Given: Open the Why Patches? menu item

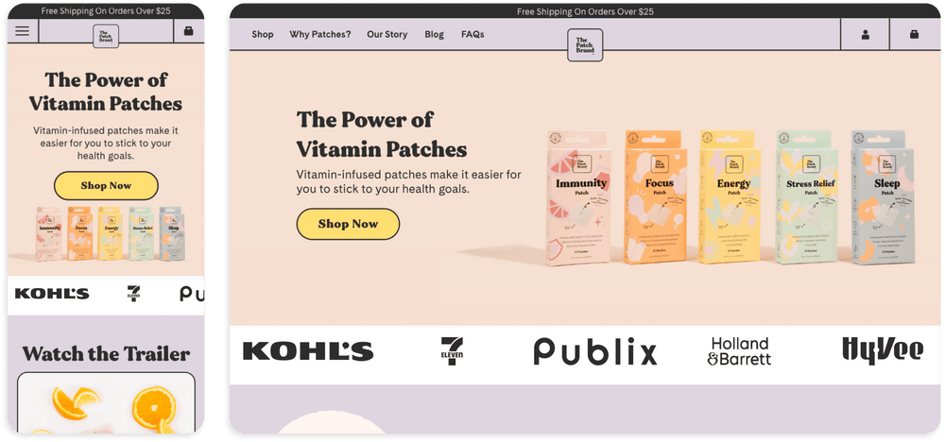Looking at the screenshot, I should click(320, 34).
